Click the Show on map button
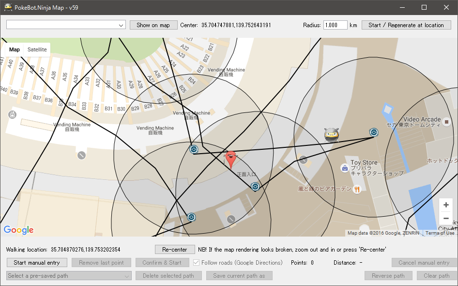The height and width of the screenshot is (286, 458). 153,25
